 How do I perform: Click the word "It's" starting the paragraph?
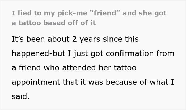click(18, 39)
